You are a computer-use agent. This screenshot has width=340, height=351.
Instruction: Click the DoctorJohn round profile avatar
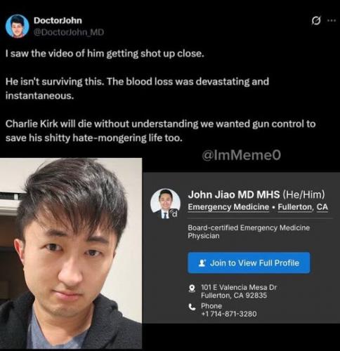coord(17,26)
